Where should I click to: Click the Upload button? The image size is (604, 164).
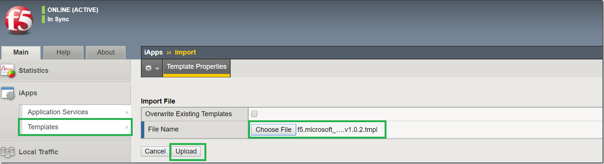pyautogui.click(x=186, y=151)
